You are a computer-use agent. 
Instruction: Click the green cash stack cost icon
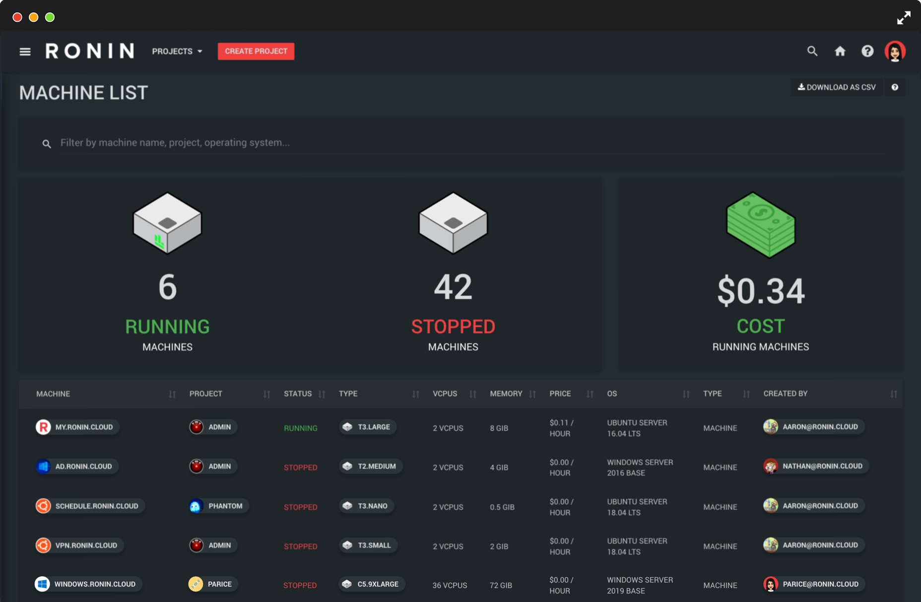point(760,225)
